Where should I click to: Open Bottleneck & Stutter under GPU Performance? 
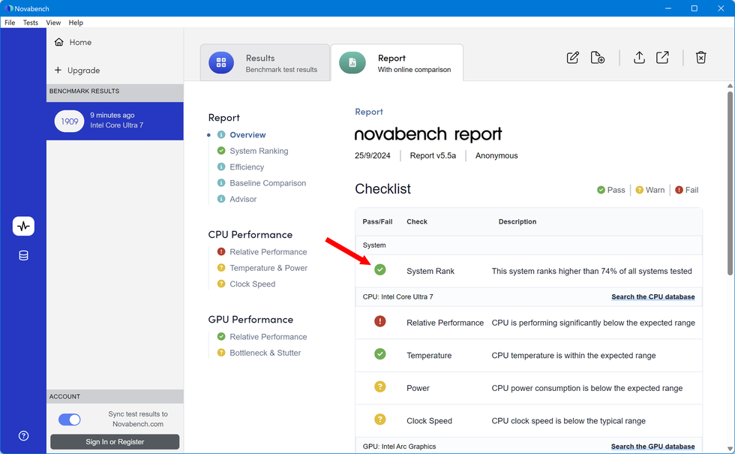[265, 353]
